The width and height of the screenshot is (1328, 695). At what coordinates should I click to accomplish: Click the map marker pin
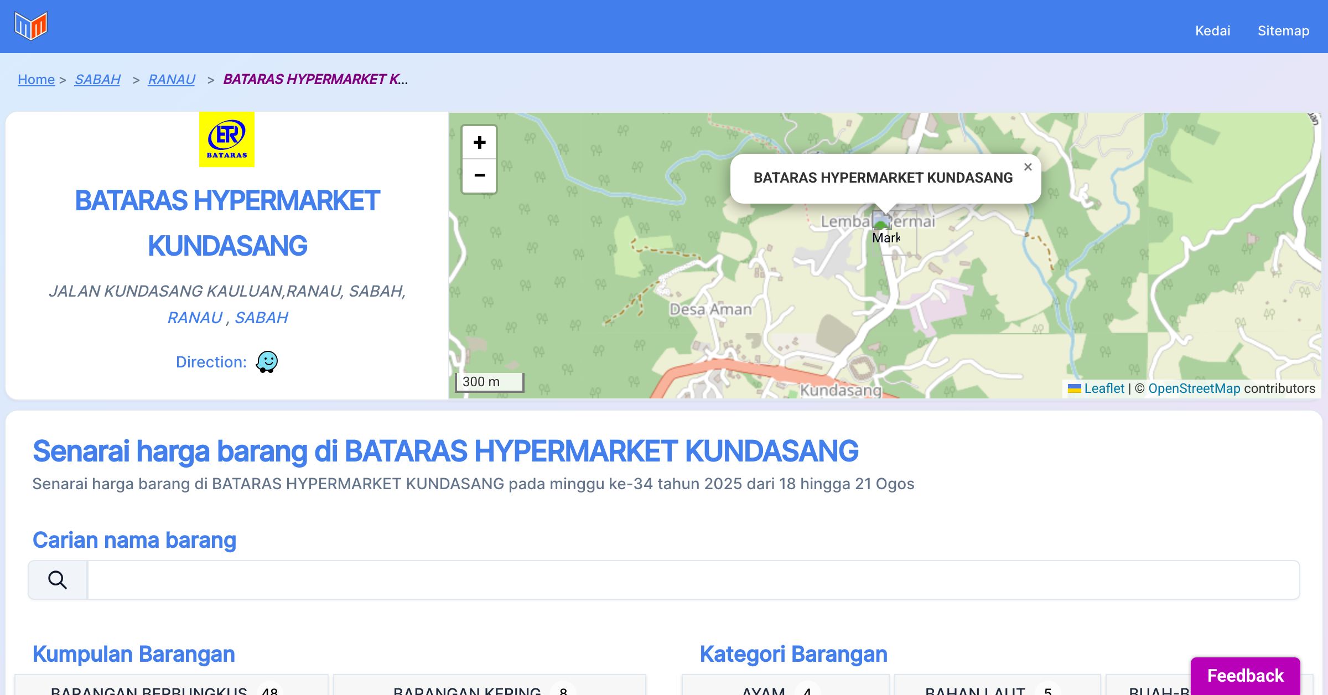(882, 221)
